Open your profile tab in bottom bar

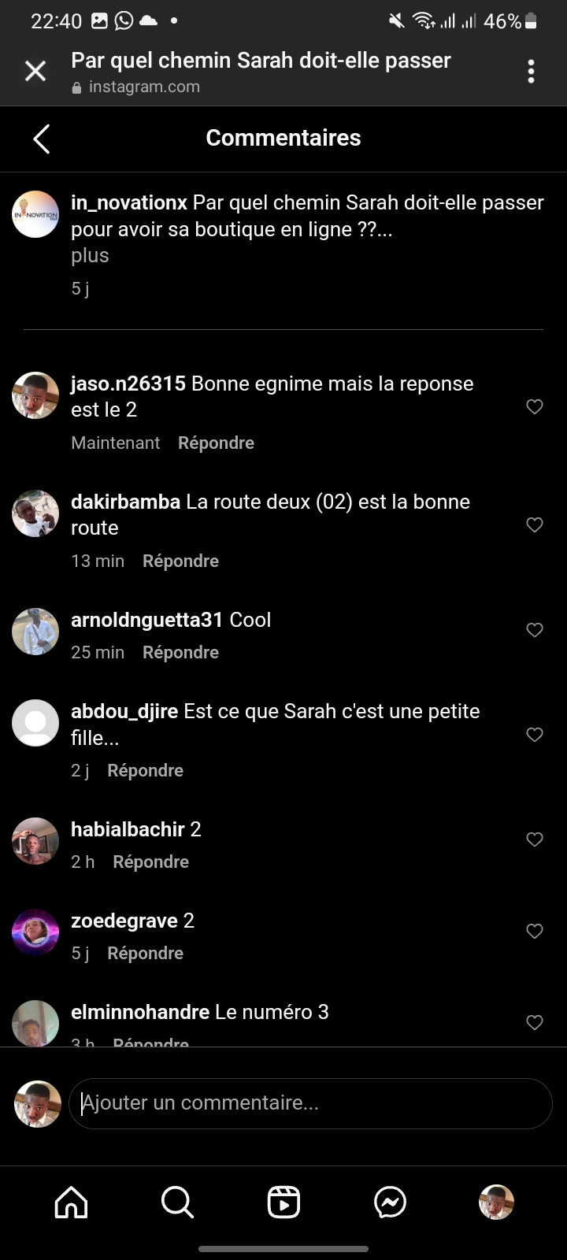tap(496, 1203)
